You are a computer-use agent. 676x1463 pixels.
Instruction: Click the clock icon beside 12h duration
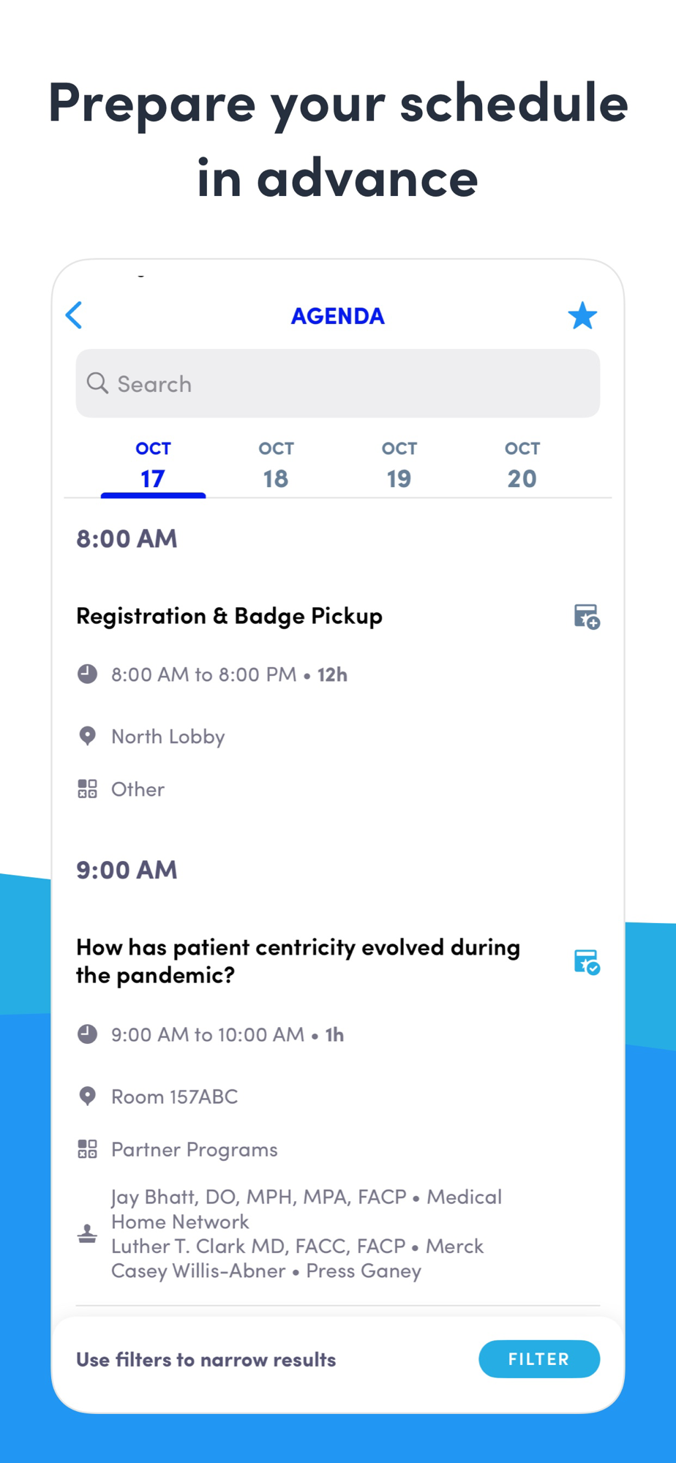[88, 674]
